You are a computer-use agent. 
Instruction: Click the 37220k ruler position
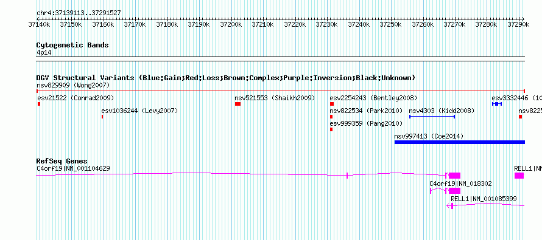[x=295, y=24]
